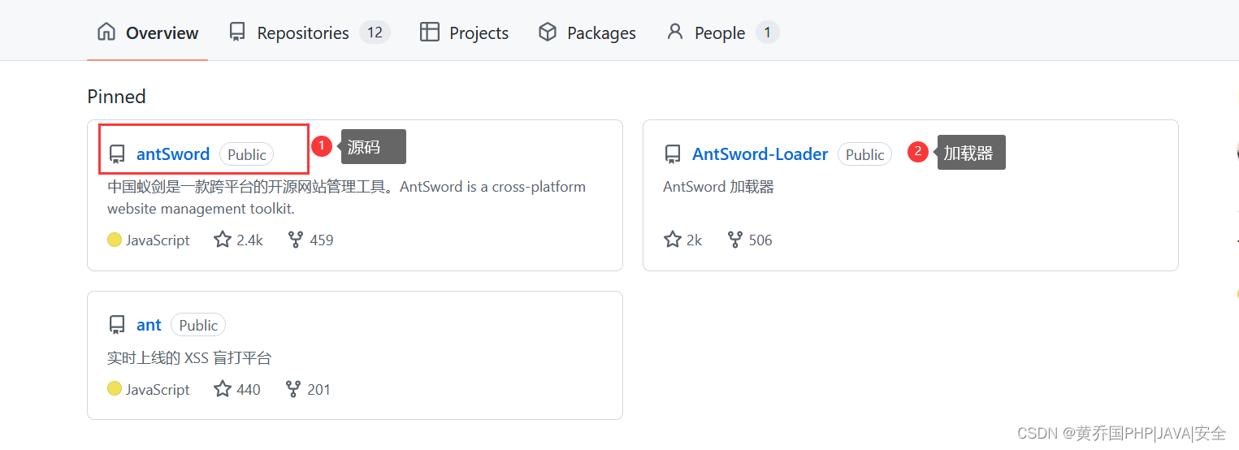
Task: View antSword forks 459
Action: pos(310,240)
